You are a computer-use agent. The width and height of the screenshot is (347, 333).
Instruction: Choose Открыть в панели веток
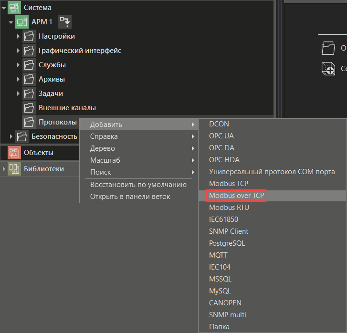tap(139, 197)
